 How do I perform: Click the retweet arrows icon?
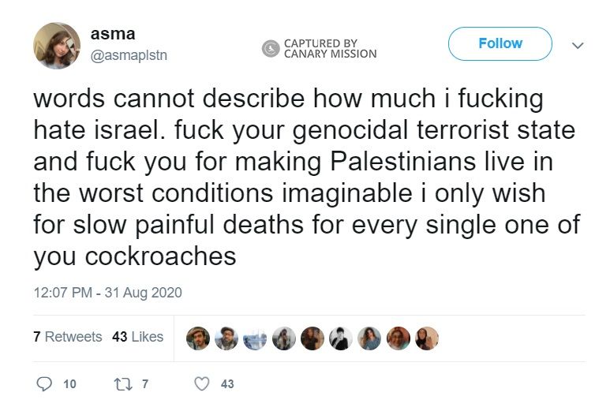click(x=122, y=384)
